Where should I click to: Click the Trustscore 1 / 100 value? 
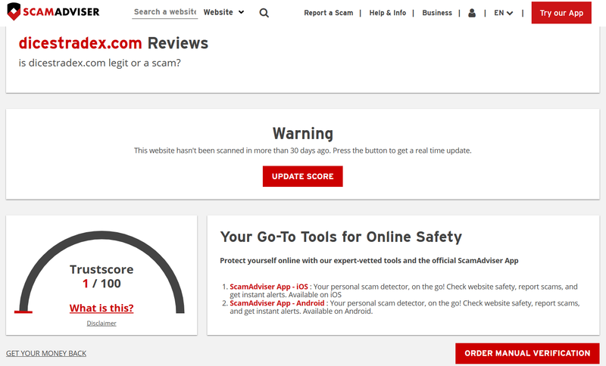(x=102, y=284)
